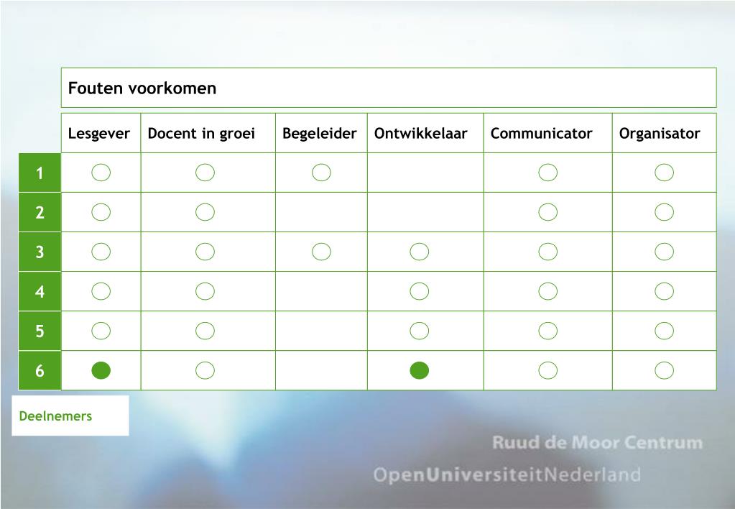
Task: Select Communicator radio button in row 1
Action: click(548, 173)
